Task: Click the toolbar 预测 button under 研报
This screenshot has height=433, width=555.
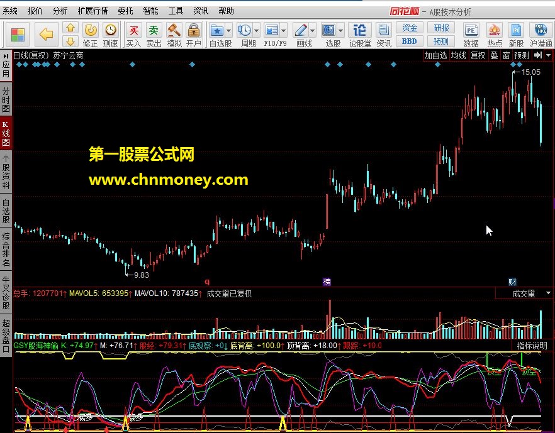Action: pyautogui.click(x=441, y=41)
